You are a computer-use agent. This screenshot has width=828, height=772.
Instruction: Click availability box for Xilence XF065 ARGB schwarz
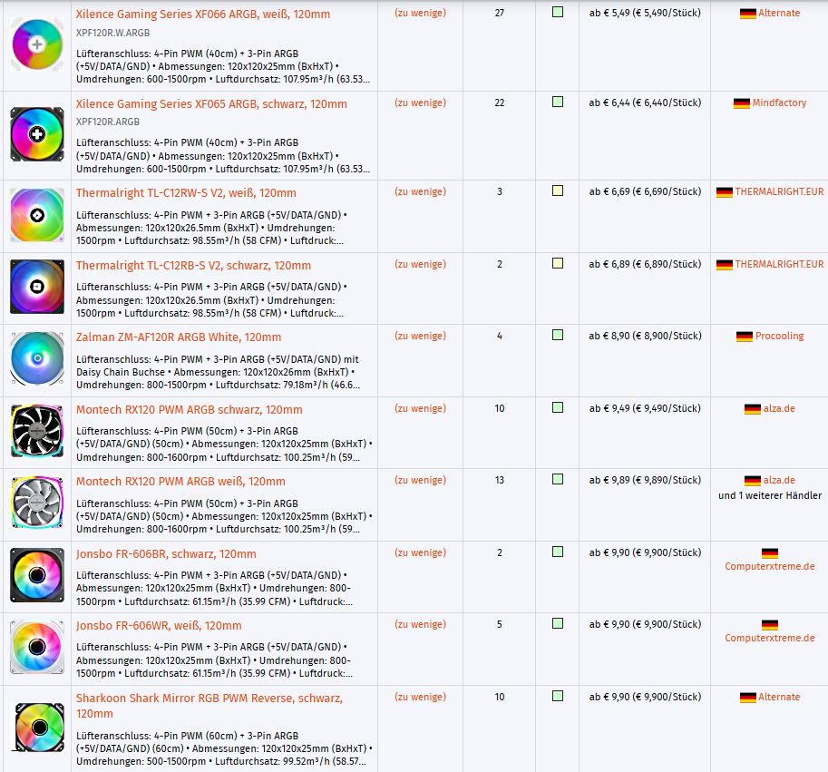point(558,102)
